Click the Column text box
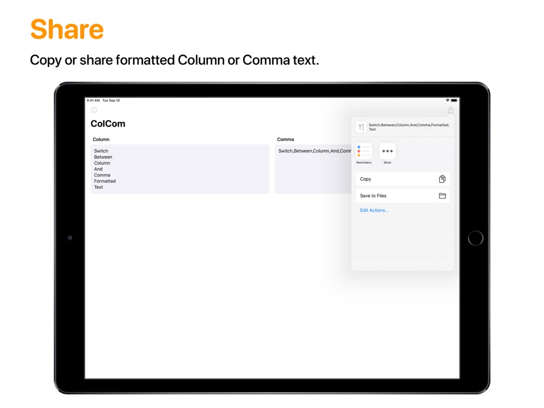 [x=180, y=169]
